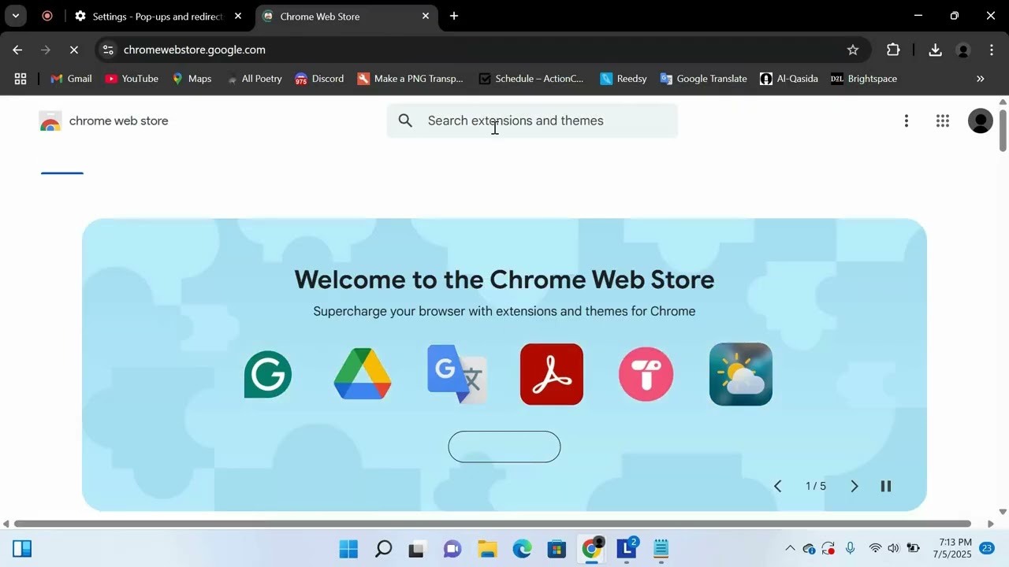Open the Adobe Acrobat icon in banner
Screen dimensions: 1009x567
point(552,374)
